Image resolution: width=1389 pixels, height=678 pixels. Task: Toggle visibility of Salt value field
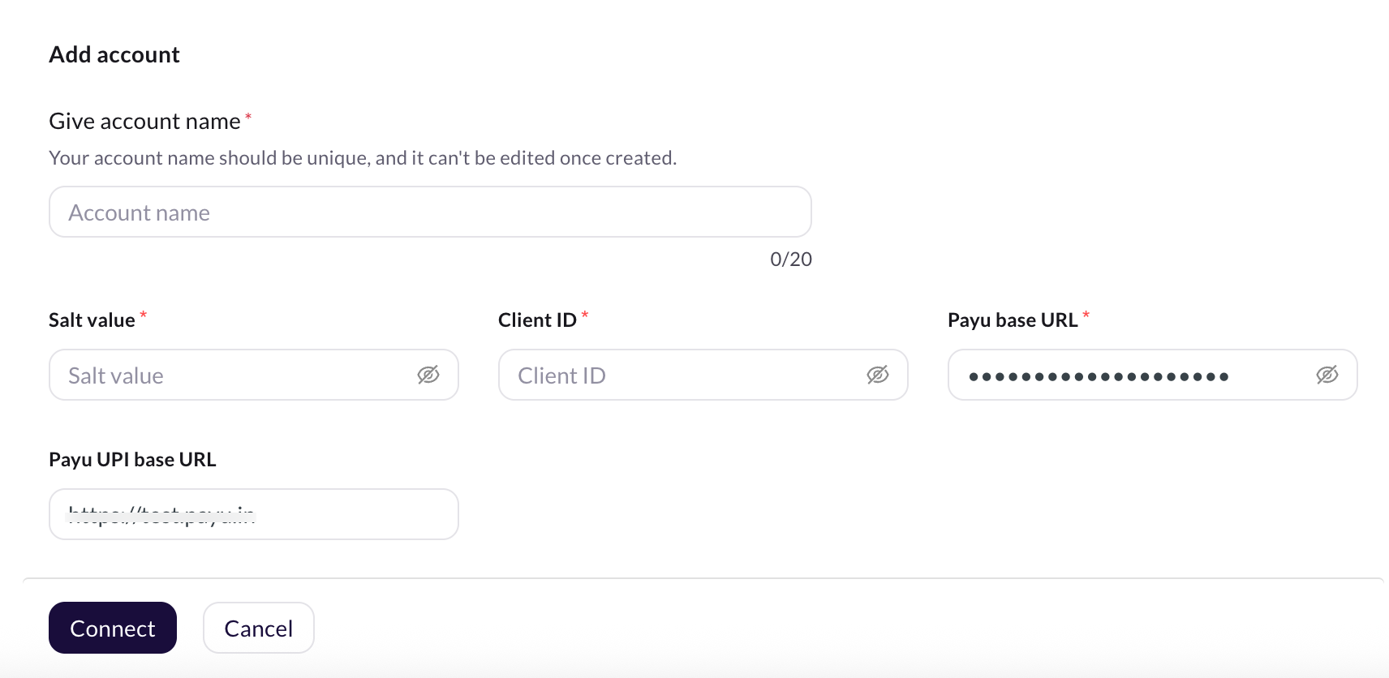(x=428, y=375)
